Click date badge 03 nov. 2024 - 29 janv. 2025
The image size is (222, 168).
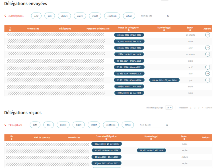tap(107, 144)
